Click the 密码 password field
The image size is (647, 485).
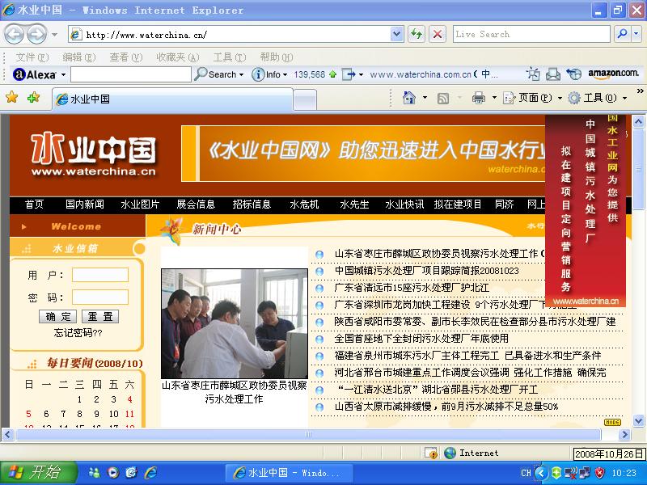(100, 297)
